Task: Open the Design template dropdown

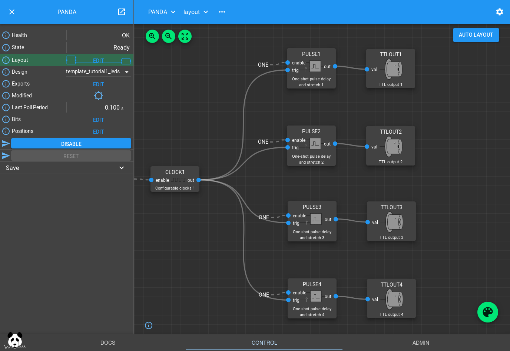Action: tap(98, 72)
